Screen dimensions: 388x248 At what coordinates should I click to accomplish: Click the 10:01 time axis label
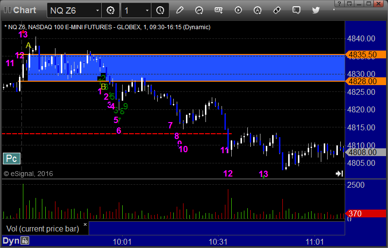pos(122,242)
